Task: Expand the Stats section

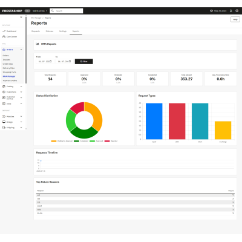Action: [21, 103]
